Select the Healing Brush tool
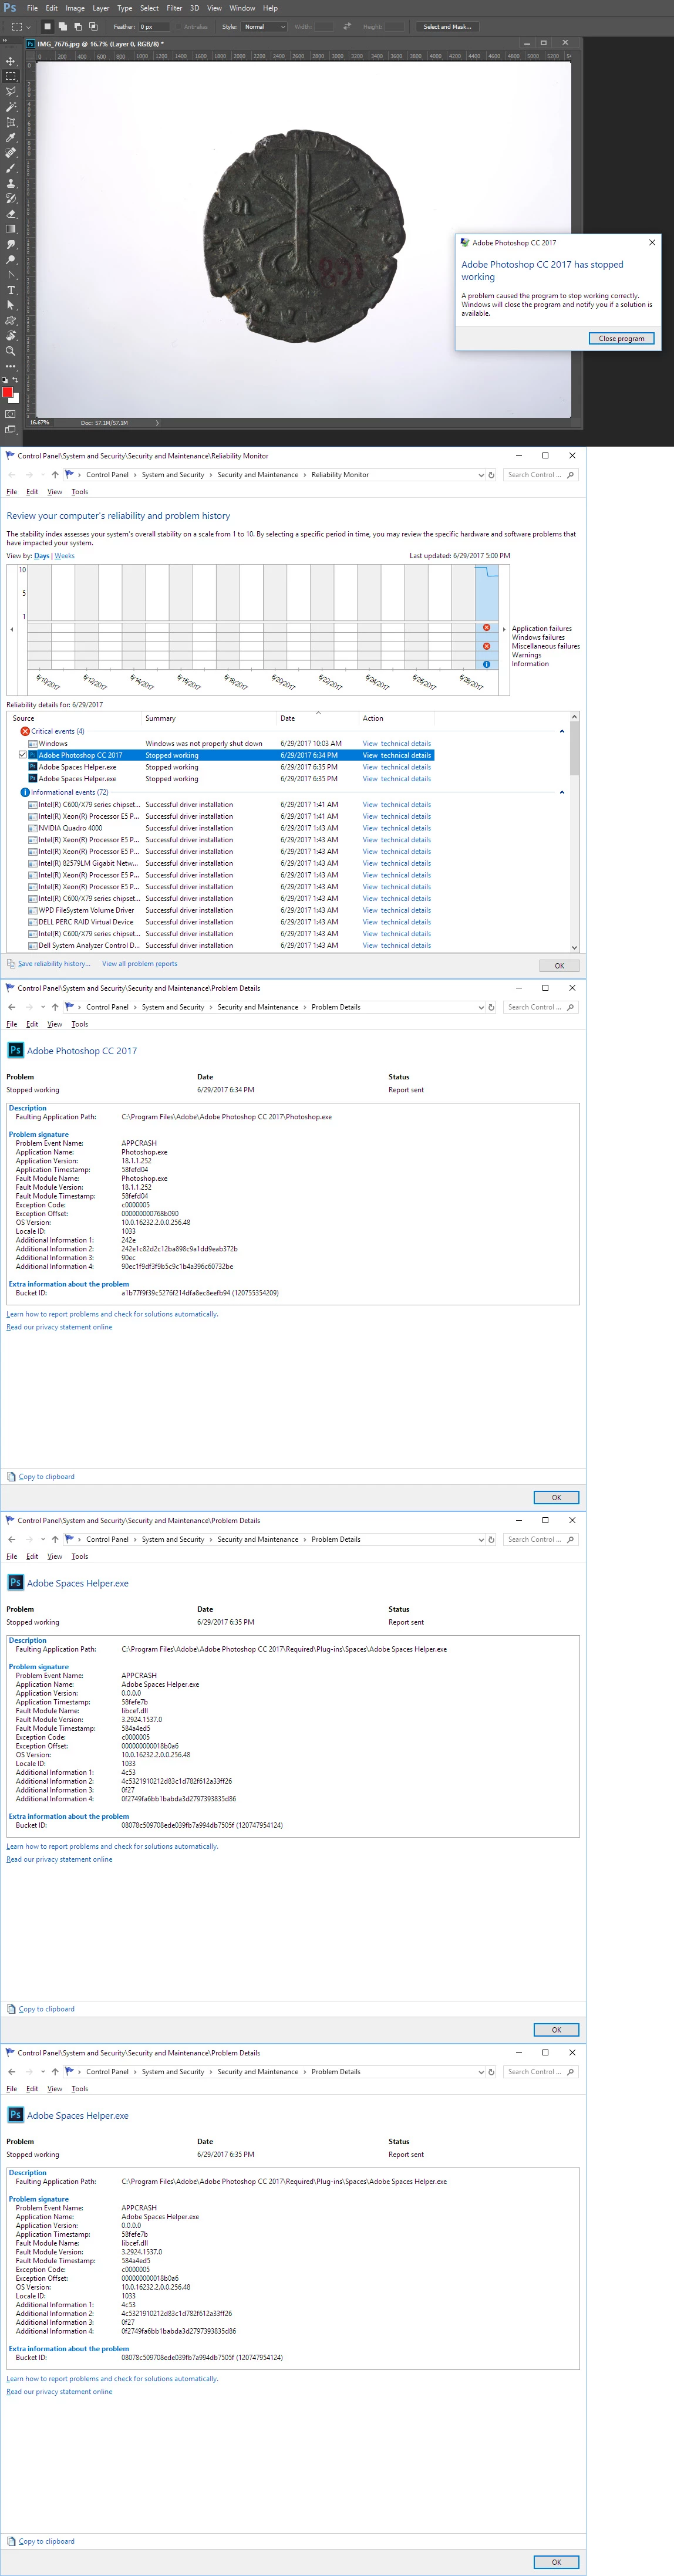674x2576 pixels. pos(11,153)
